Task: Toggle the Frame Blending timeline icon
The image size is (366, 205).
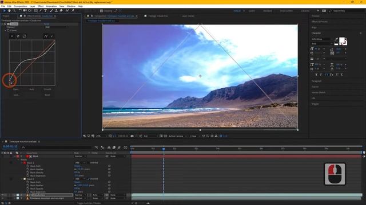Action: click(114, 147)
